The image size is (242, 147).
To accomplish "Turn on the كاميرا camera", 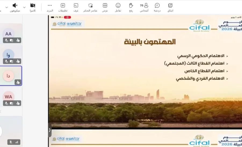I will [32, 6].
